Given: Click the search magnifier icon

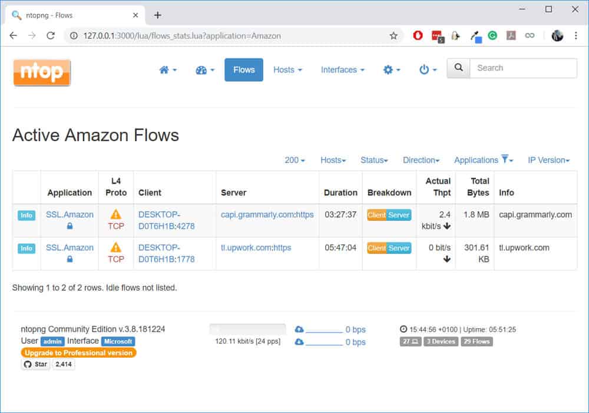Looking at the screenshot, I should coord(458,68).
